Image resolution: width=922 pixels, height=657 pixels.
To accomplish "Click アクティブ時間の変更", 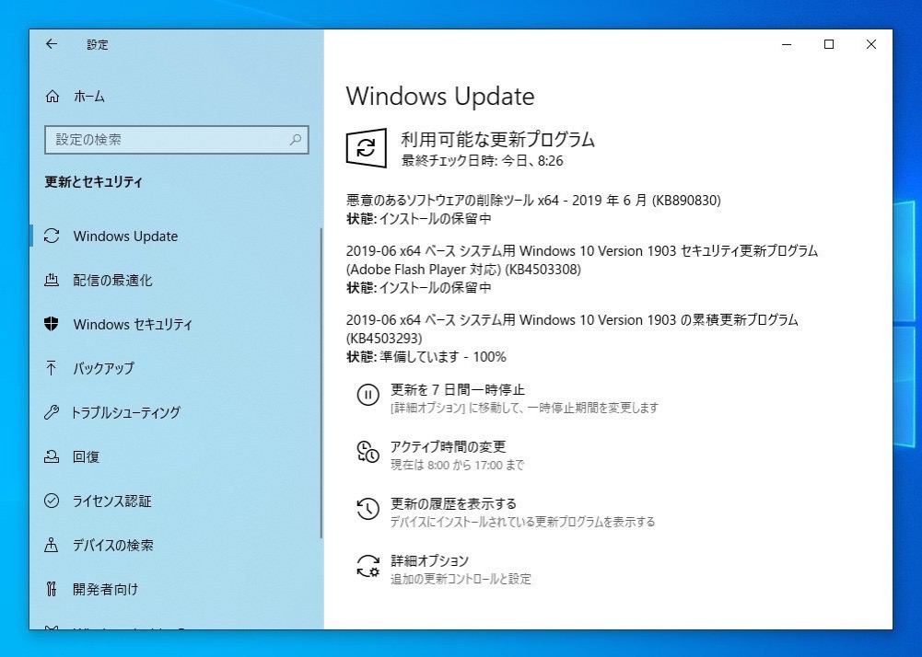I will pos(448,446).
